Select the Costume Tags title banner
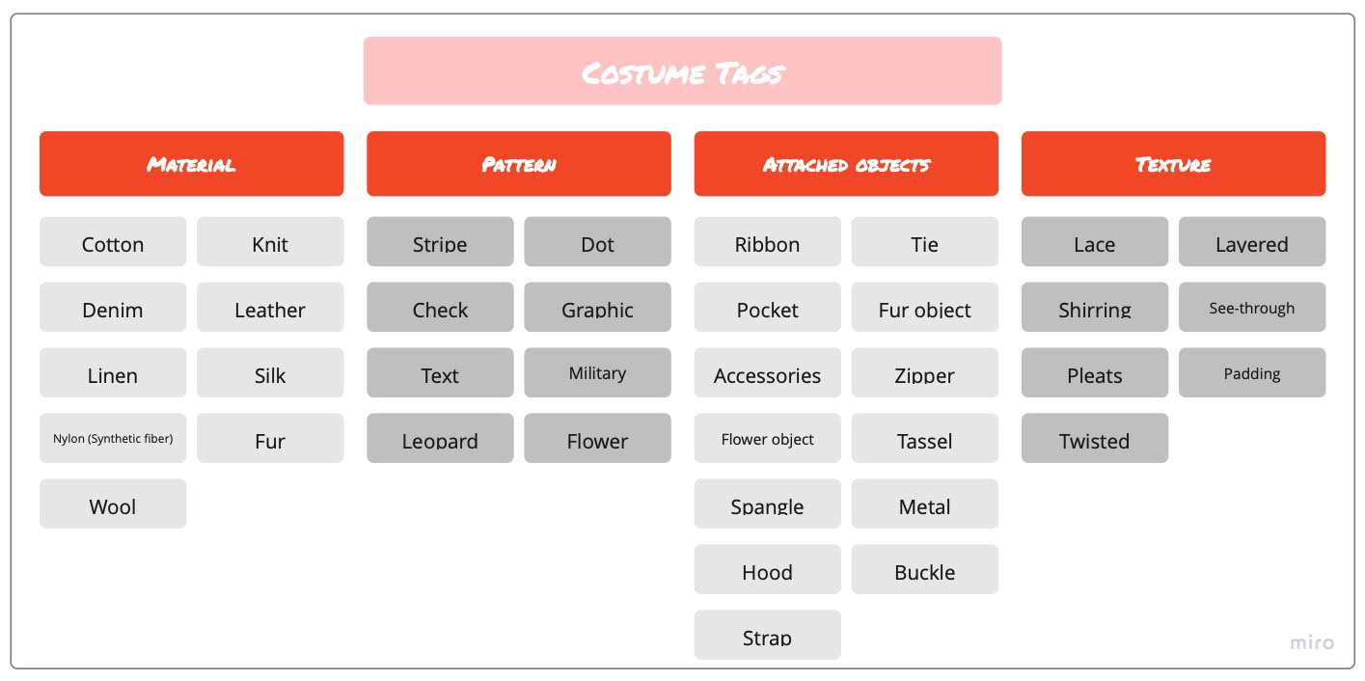The image size is (1365, 681). pyautogui.click(x=682, y=70)
